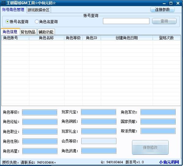Click the 查询 search button

164,21
